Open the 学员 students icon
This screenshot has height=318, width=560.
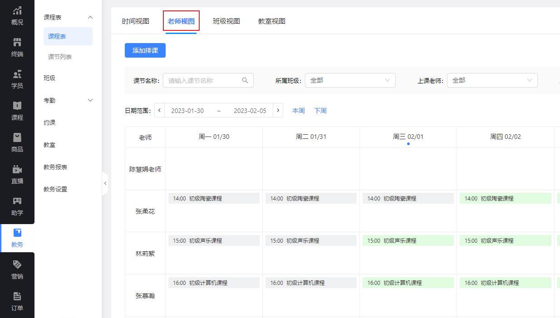[17, 74]
